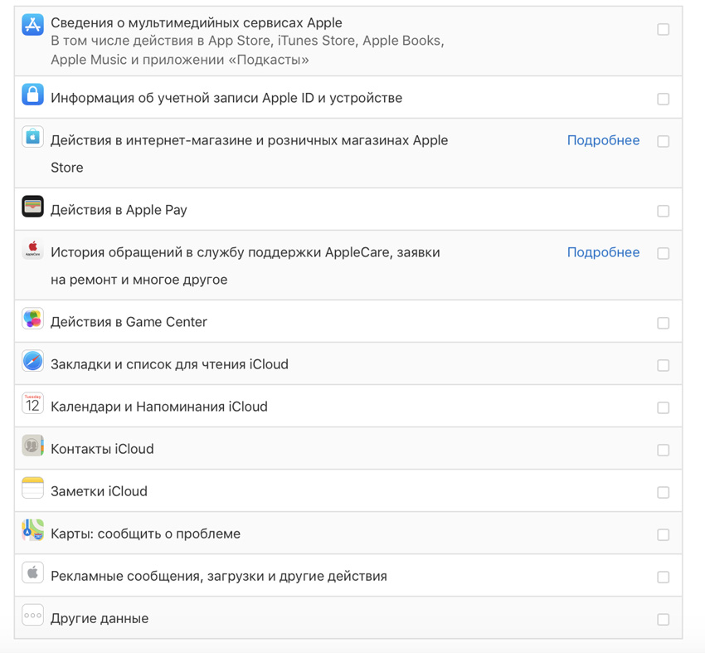Click the yellow Notes icon for iCloud
Viewport: 705px width, 653px height.
pyautogui.click(x=33, y=488)
